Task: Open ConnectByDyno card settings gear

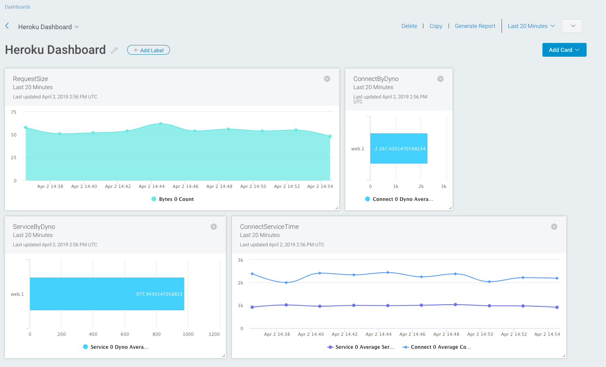Action: pos(440,79)
